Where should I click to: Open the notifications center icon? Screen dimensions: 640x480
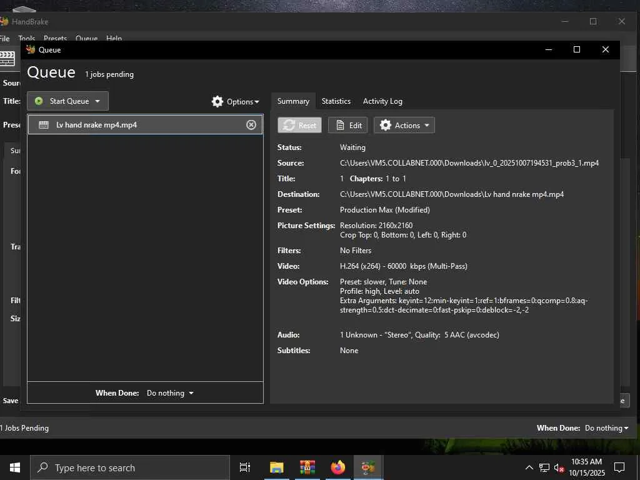619,467
